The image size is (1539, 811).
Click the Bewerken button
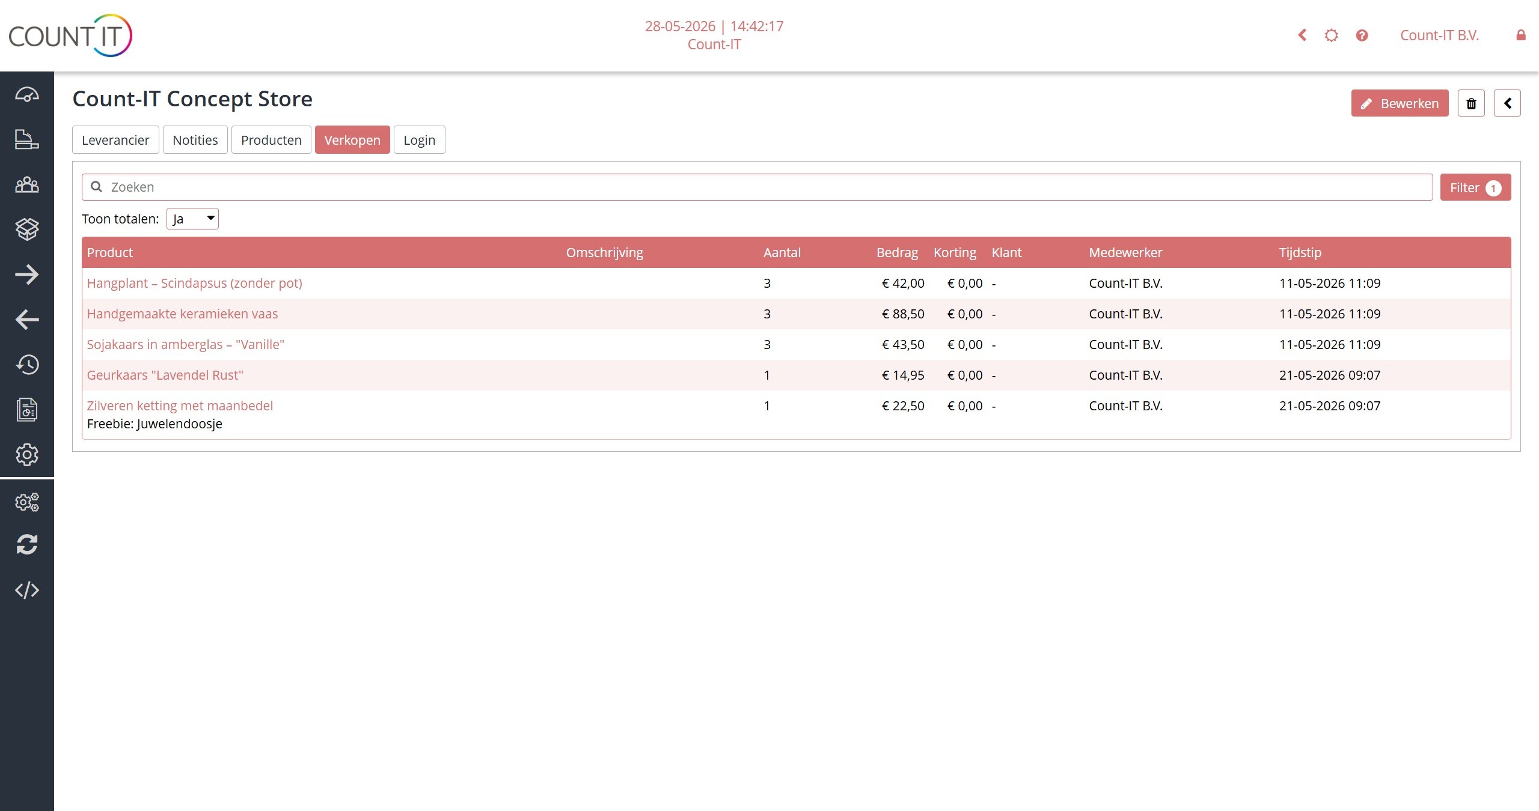[x=1400, y=103]
